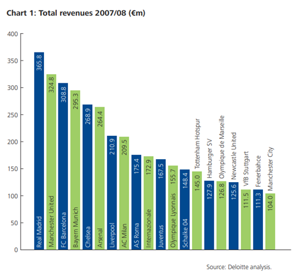303x274 pixels.
Task: Select the Manchester United bar labeled 324.8
Action: pyautogui.click(x=51, y=162)
